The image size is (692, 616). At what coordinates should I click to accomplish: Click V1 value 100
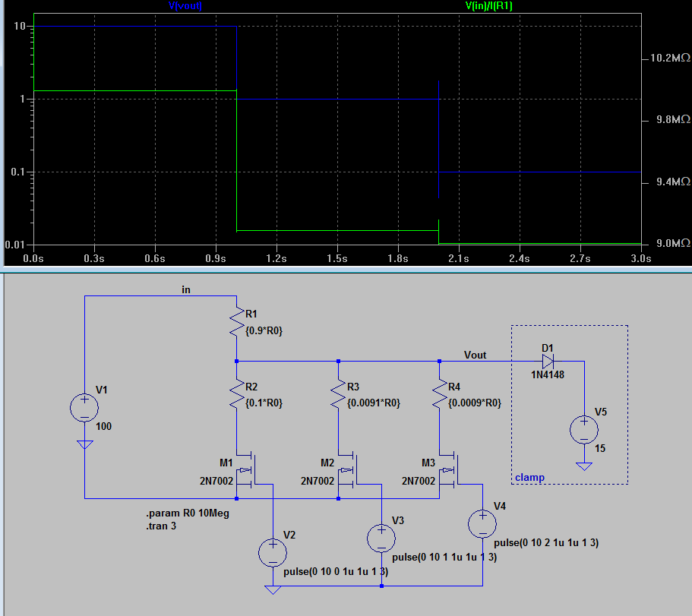104,426
